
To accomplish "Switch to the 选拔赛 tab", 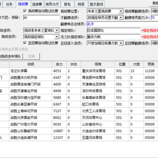I will [x=37, y=4].
